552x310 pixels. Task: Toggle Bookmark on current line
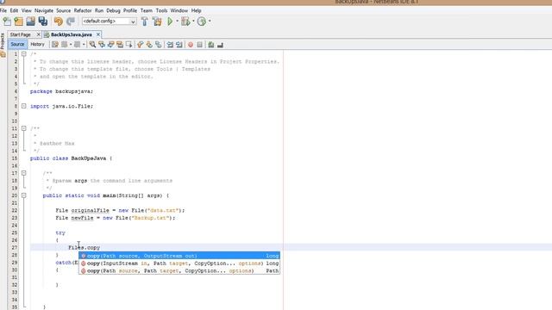pos(159,45)
